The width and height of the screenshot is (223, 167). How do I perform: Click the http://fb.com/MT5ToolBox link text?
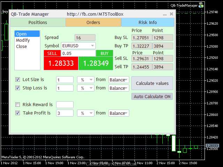(95, 14)
